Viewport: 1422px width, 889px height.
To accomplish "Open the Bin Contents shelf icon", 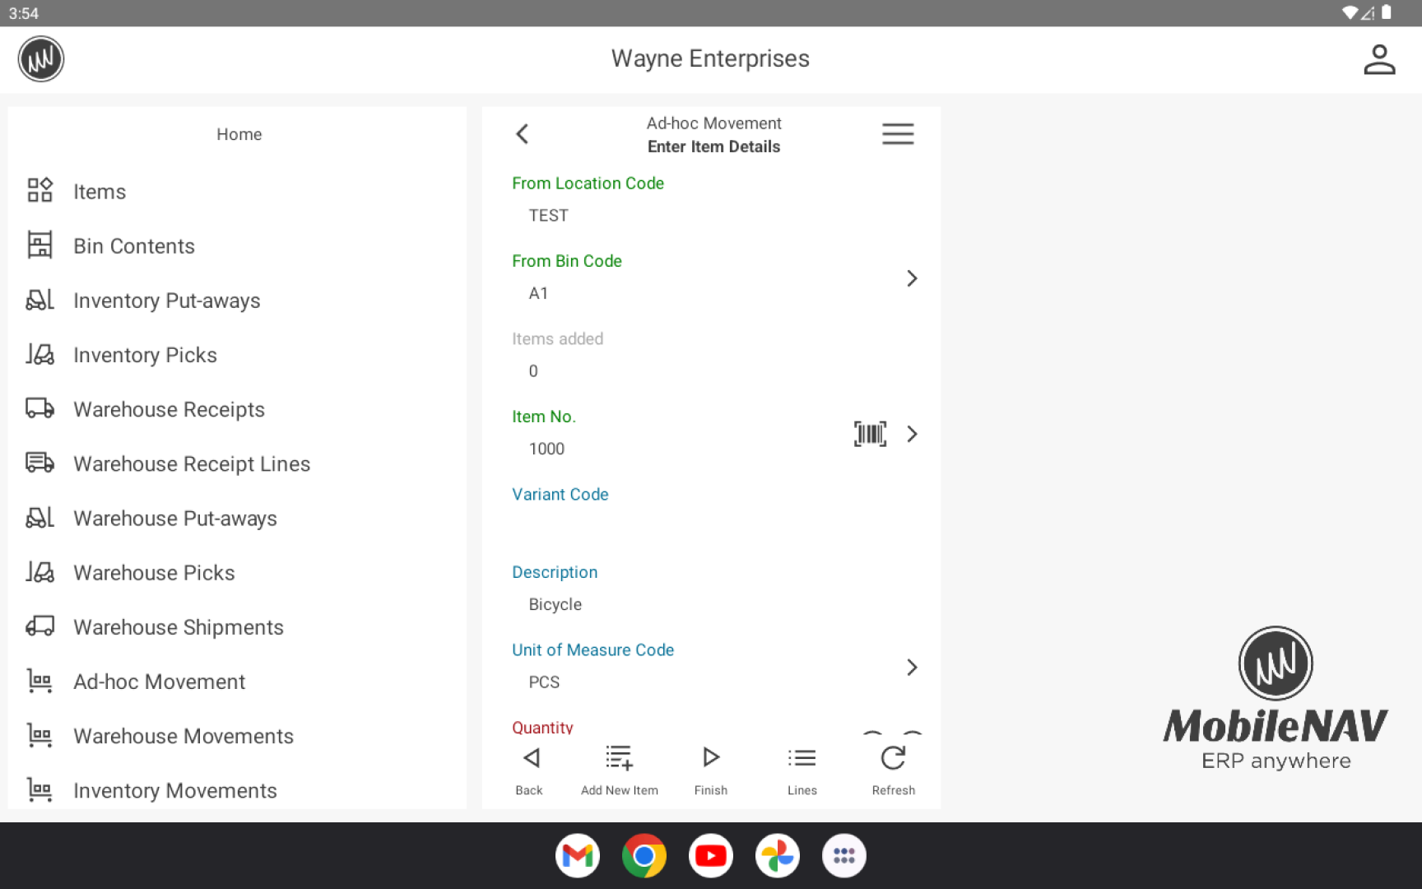I will (x=39, y=245).
